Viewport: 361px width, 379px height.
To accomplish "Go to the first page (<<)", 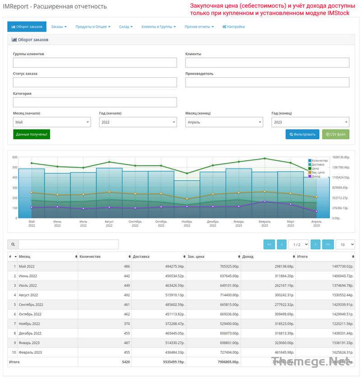I will click(269, 244).
